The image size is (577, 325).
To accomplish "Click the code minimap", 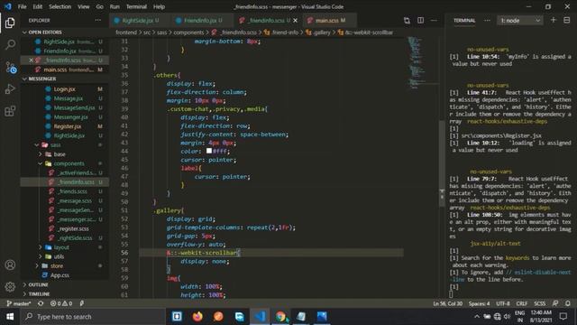I will point(417,62).
